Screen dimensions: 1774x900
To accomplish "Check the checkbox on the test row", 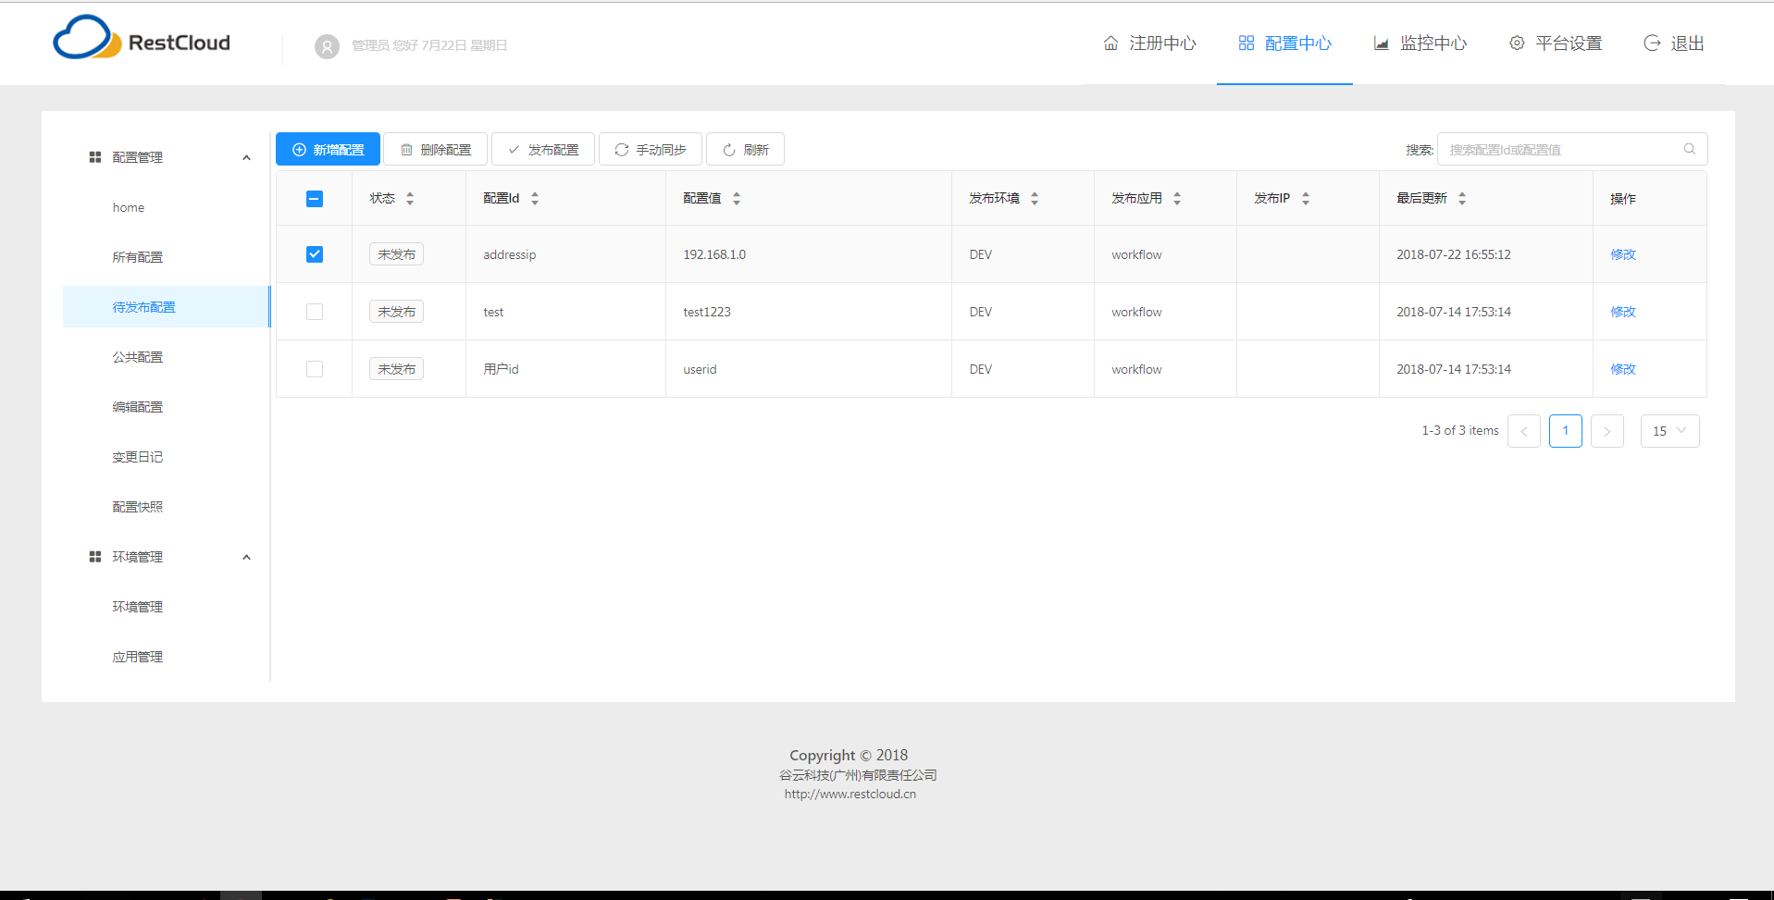I will (314, 311).
